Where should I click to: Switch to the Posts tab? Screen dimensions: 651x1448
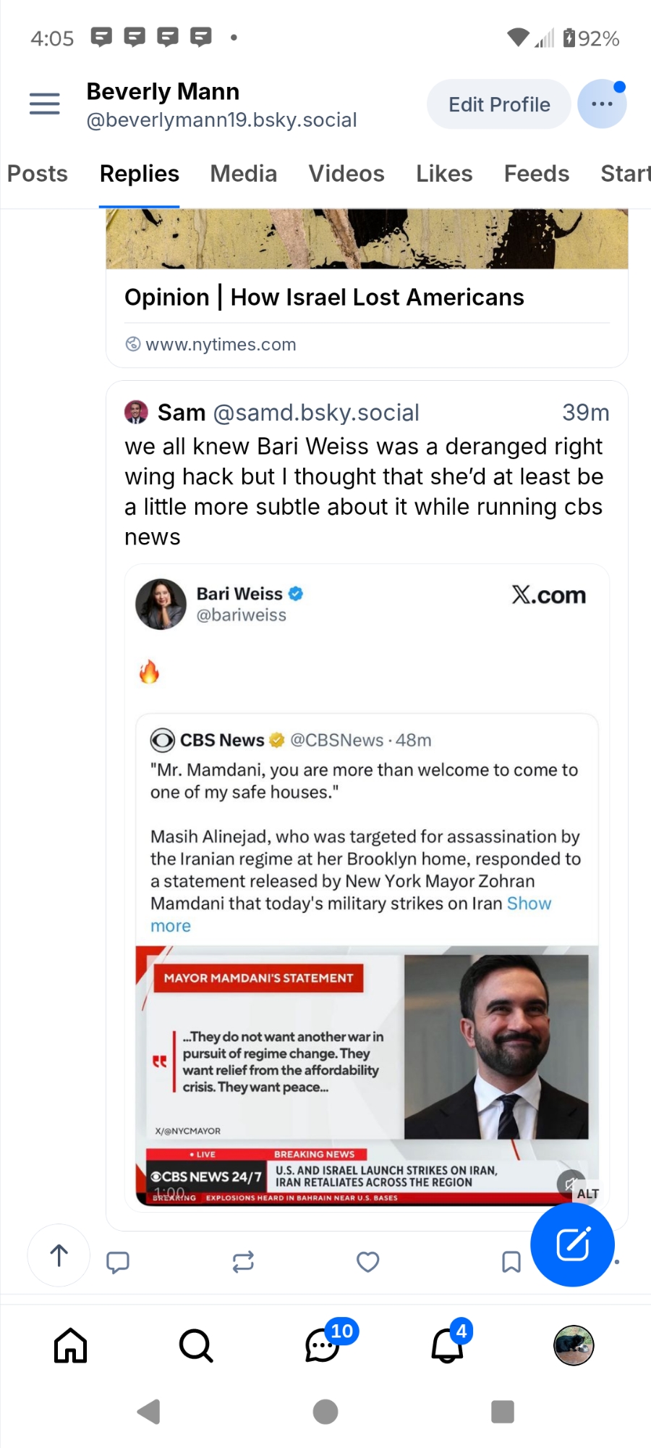[x=38, y=174]
